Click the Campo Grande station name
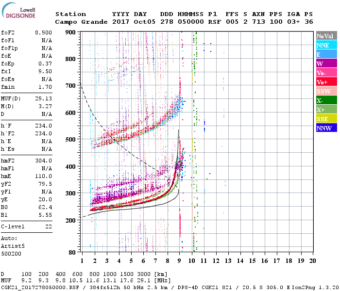The width and height of the screenshot is (340, 291). (81, 22)
